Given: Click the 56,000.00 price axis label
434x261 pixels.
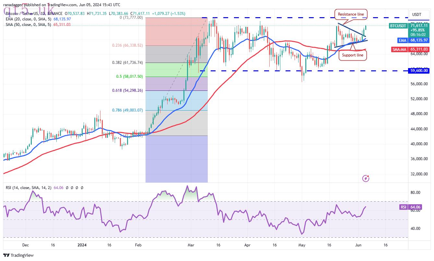Looking at the screenshot, I should (419, 84).
